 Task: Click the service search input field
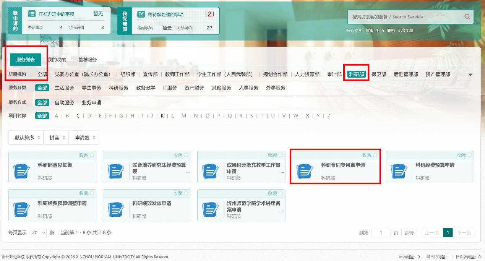pyautogui.click(x=405, y=17)
